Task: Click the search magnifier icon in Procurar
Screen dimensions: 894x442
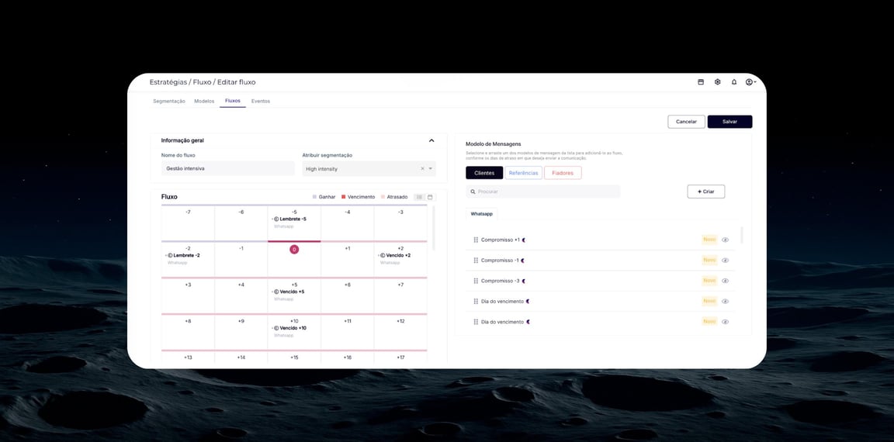Action: point(473,192)
